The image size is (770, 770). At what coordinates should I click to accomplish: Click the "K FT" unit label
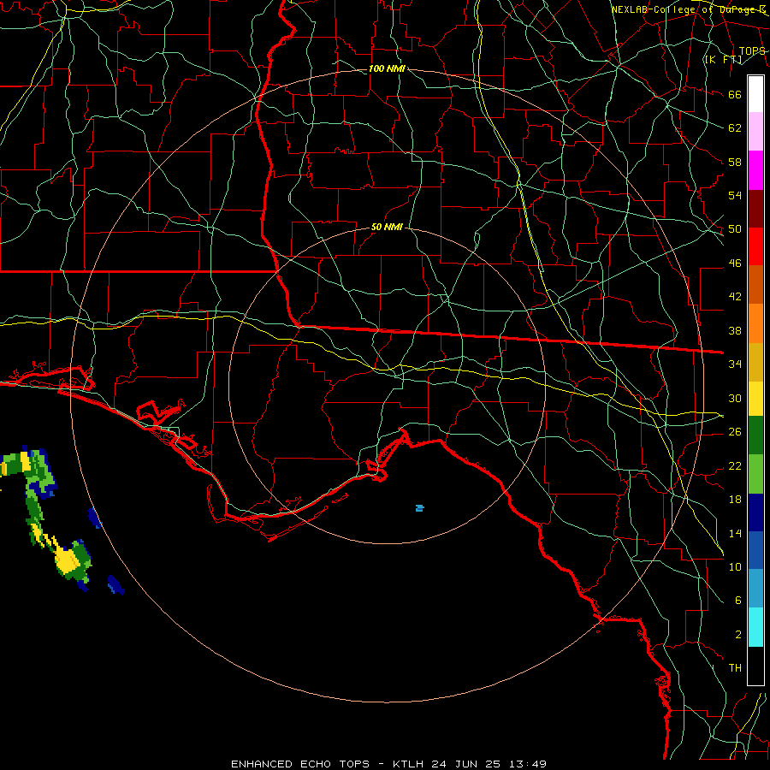tap(723, 60)
